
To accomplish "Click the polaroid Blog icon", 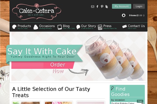I will 60,27.
